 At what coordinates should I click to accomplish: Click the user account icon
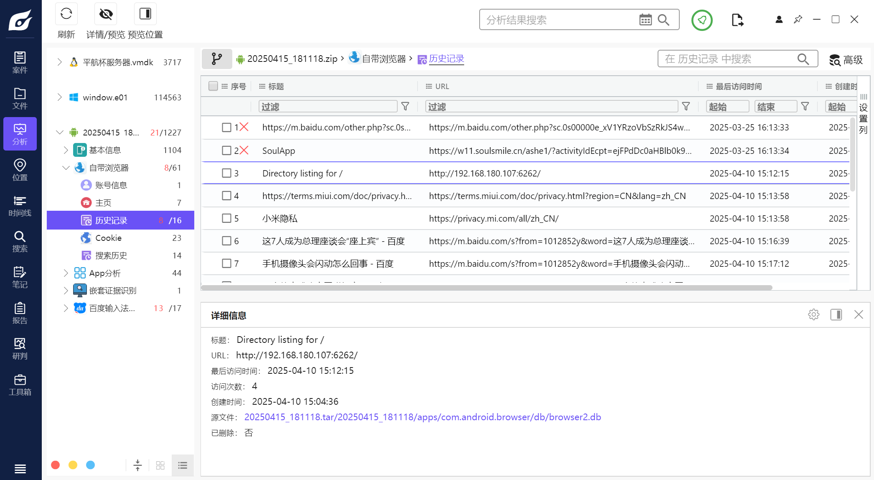tap(779, 19)
